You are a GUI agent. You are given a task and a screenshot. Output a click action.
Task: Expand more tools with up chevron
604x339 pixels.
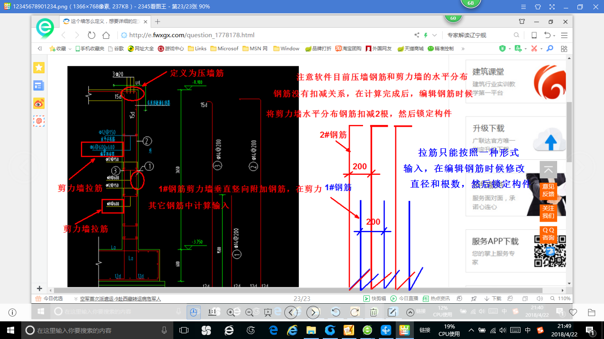coord(410,313)
